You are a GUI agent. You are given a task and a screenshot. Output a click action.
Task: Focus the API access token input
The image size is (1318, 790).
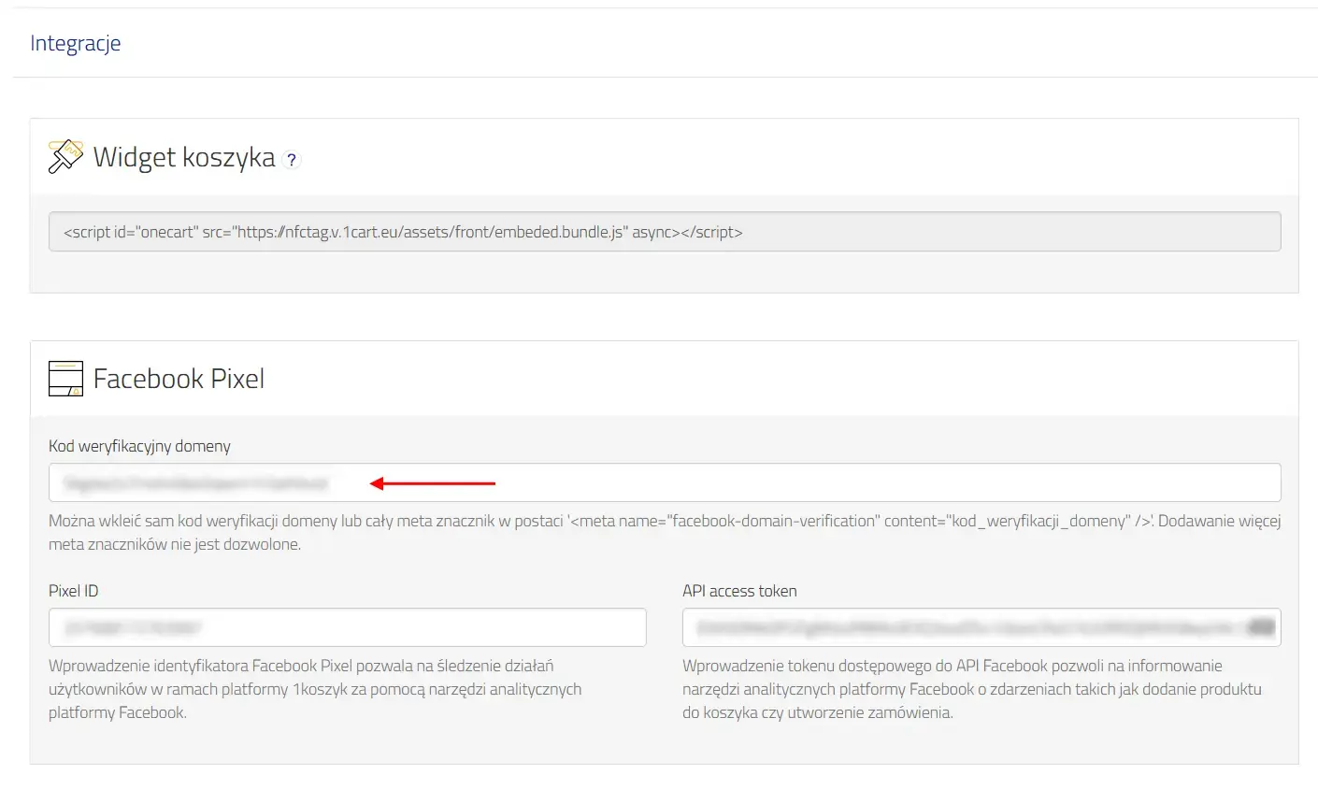coord(981,627)
